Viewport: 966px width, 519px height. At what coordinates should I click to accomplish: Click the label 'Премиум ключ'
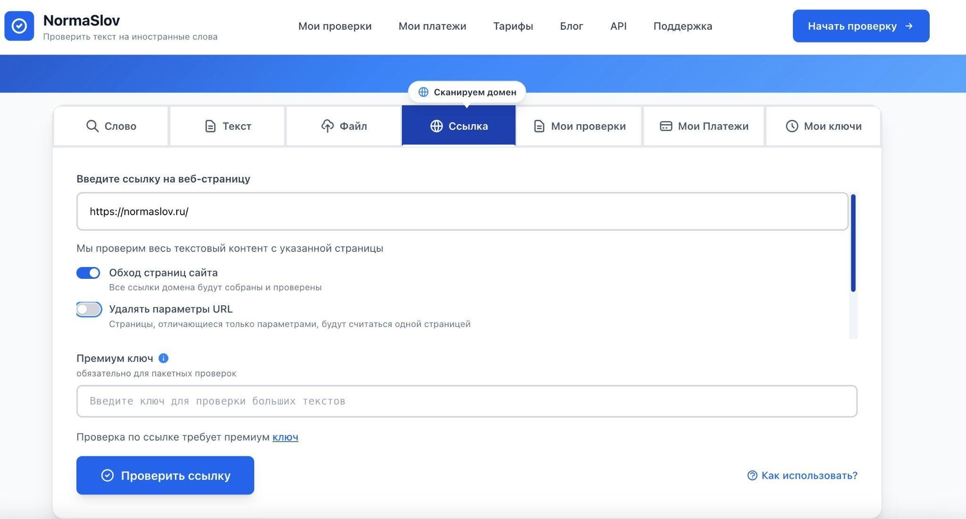pyautogui.click(x=115, y=358)
